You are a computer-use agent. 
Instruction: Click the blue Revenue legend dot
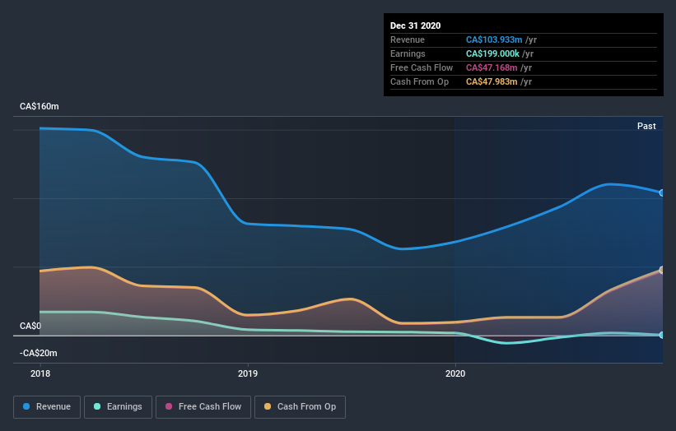tap(26, 406)
